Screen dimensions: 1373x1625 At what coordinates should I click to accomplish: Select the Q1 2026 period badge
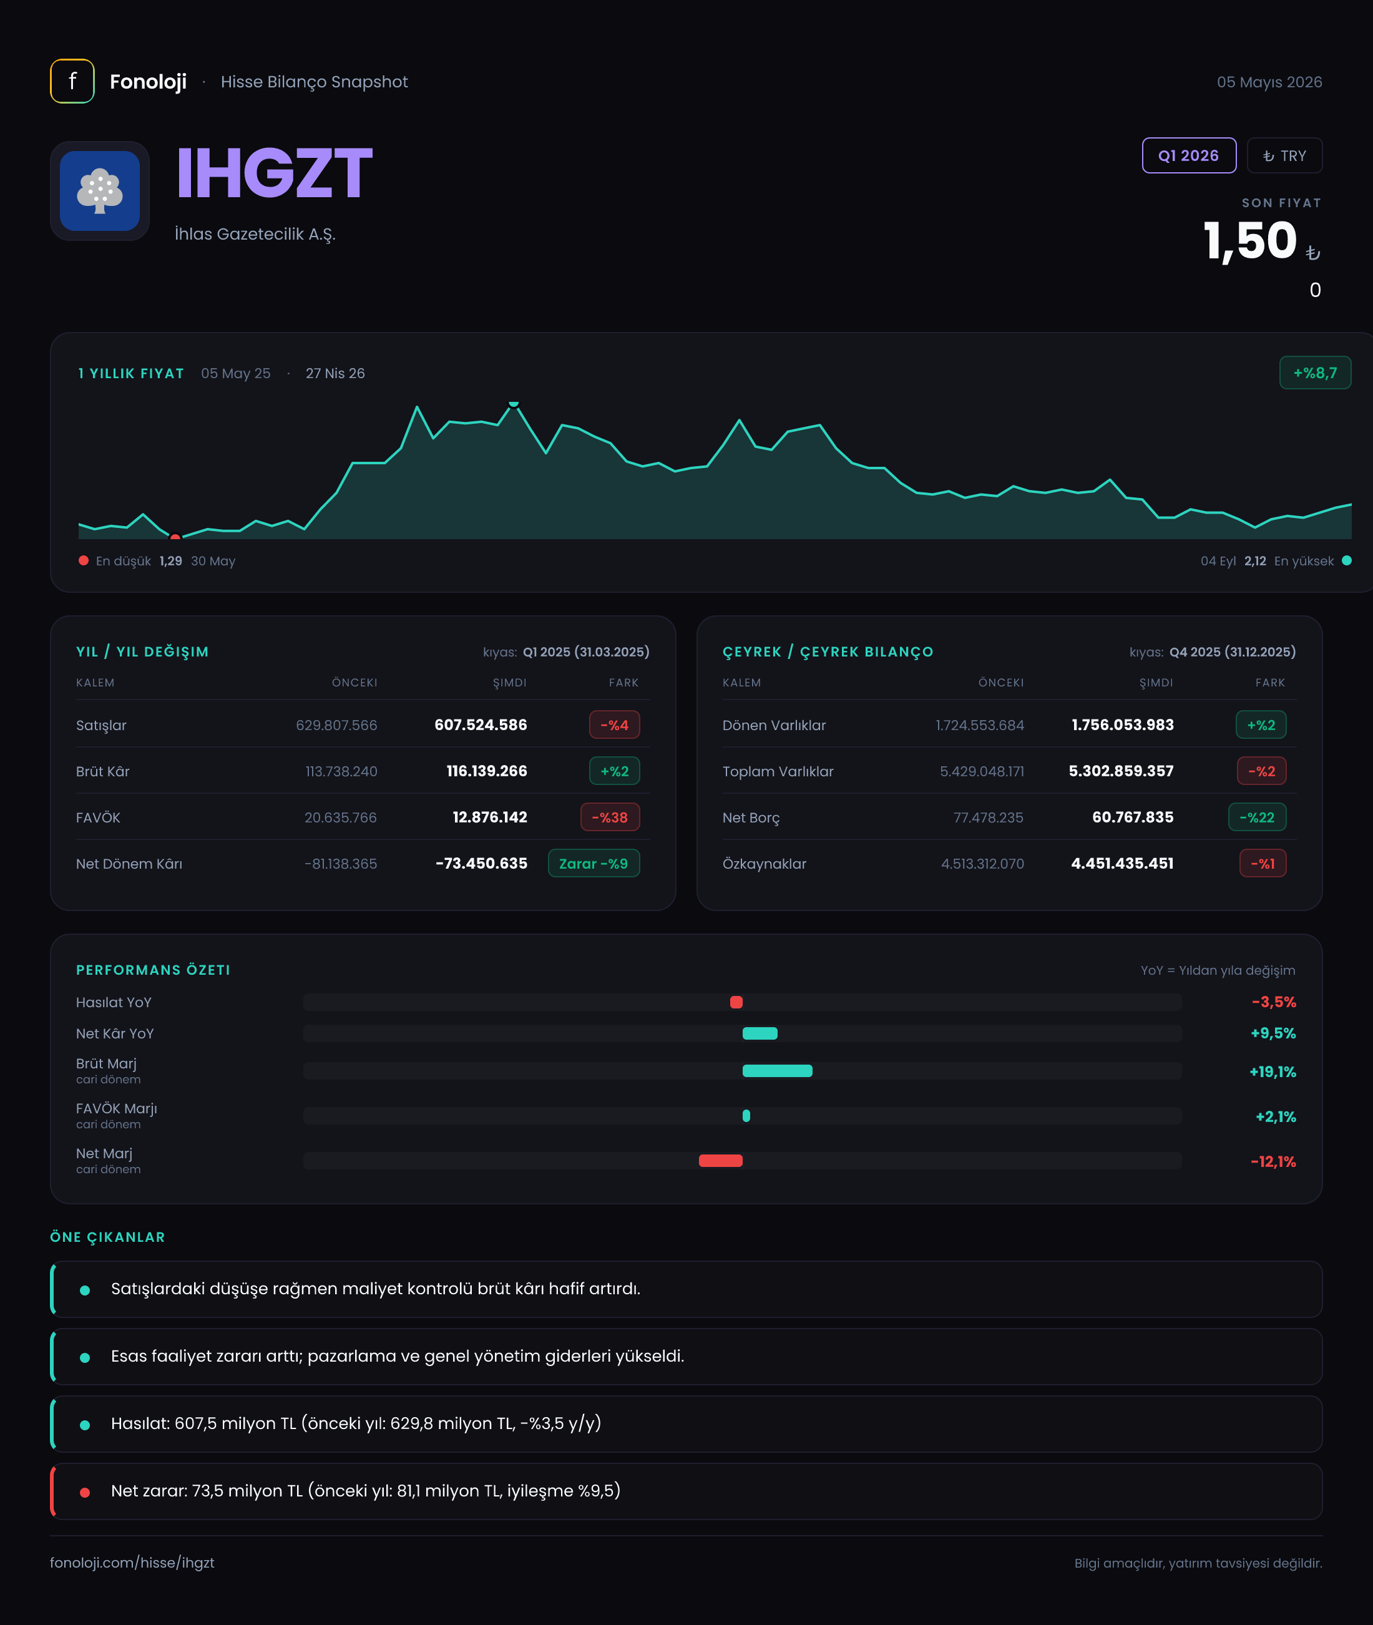(1188, 155)
